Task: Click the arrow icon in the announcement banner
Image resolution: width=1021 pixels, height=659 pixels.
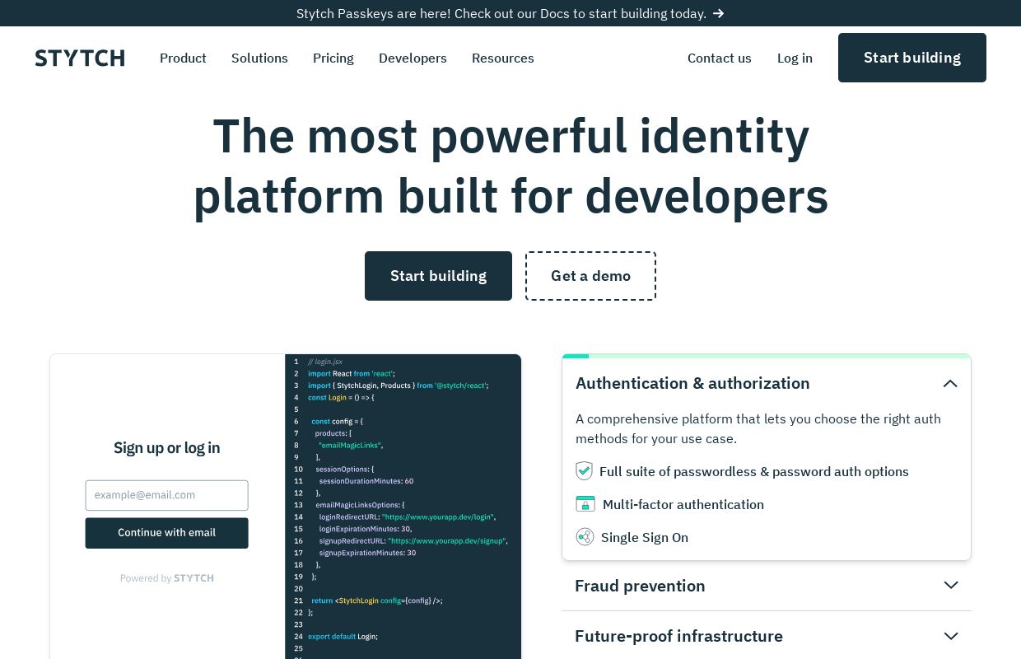Action: 718,13
